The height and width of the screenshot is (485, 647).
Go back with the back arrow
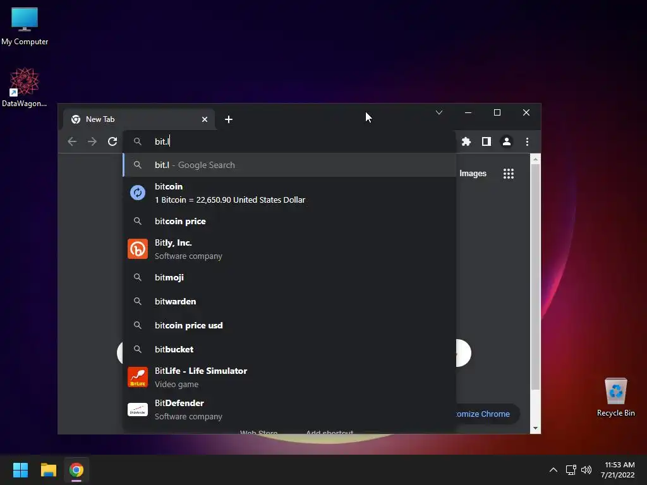point(72,141)
